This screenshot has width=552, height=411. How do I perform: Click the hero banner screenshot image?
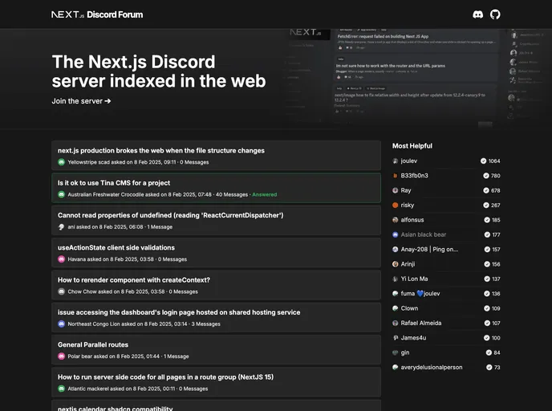(x=401, y=76)
